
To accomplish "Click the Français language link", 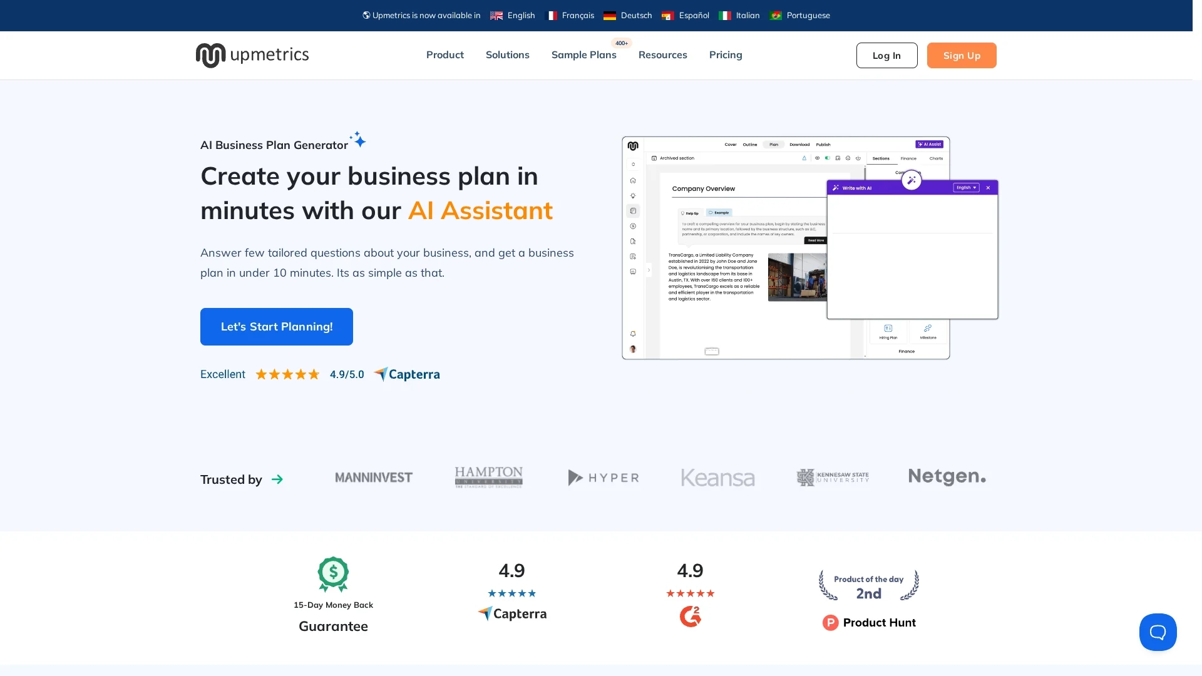I will (578, 16).
